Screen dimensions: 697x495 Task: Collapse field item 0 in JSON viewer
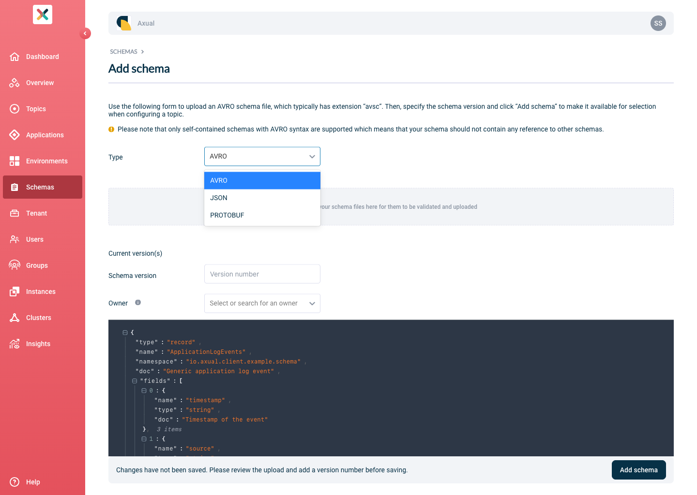[x=144, y=391]
